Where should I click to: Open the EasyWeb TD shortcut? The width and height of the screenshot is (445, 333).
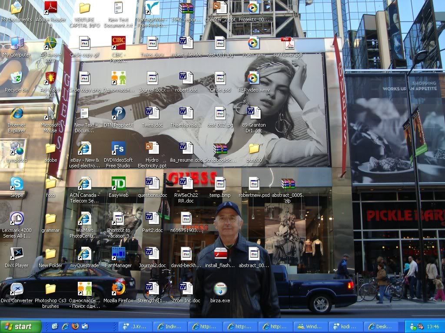[118, 184]
